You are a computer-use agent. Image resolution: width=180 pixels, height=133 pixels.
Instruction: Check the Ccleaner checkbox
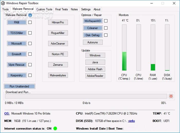pos(106,28)
